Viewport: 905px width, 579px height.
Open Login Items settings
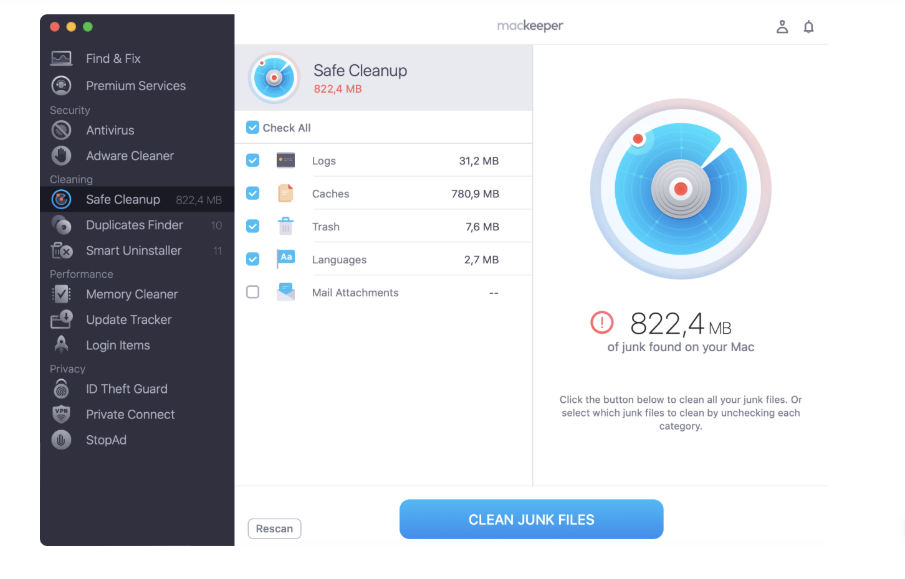tap(118, 345)
